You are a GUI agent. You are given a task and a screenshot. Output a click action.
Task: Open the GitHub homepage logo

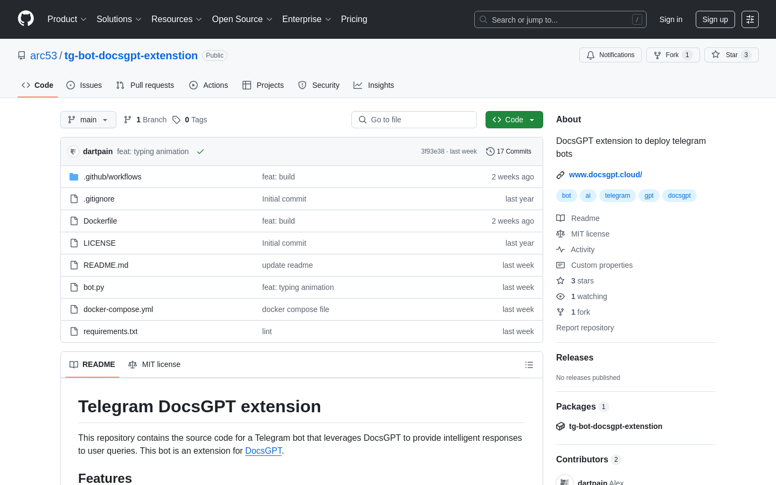click(x=26, y=19)
